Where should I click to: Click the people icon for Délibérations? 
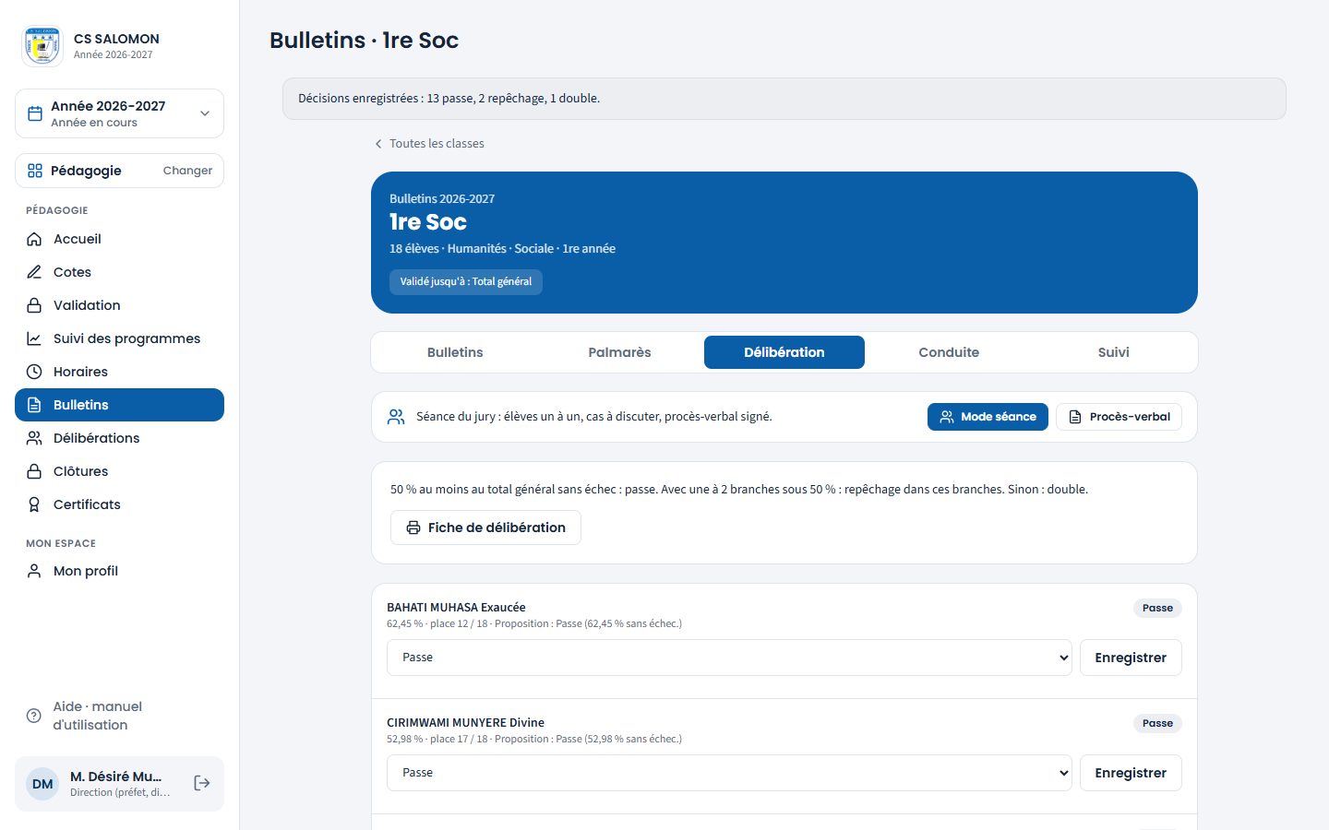(34, 438)
